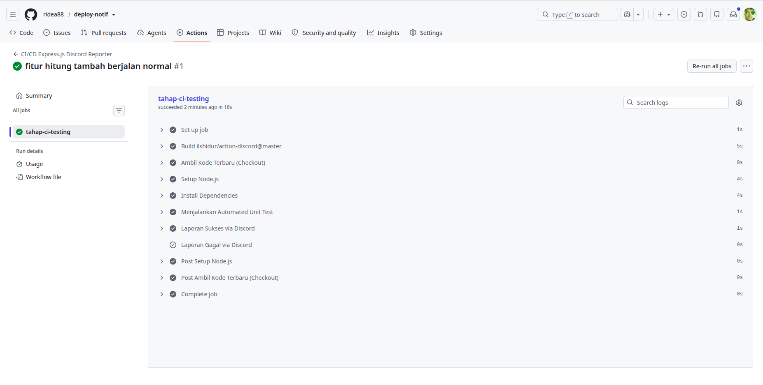The height and width of the screenshot is (385, 763).
Task: Select tahap-ci-testing job in sidebar
Action: pyautogui.click(x=68, y=132)
